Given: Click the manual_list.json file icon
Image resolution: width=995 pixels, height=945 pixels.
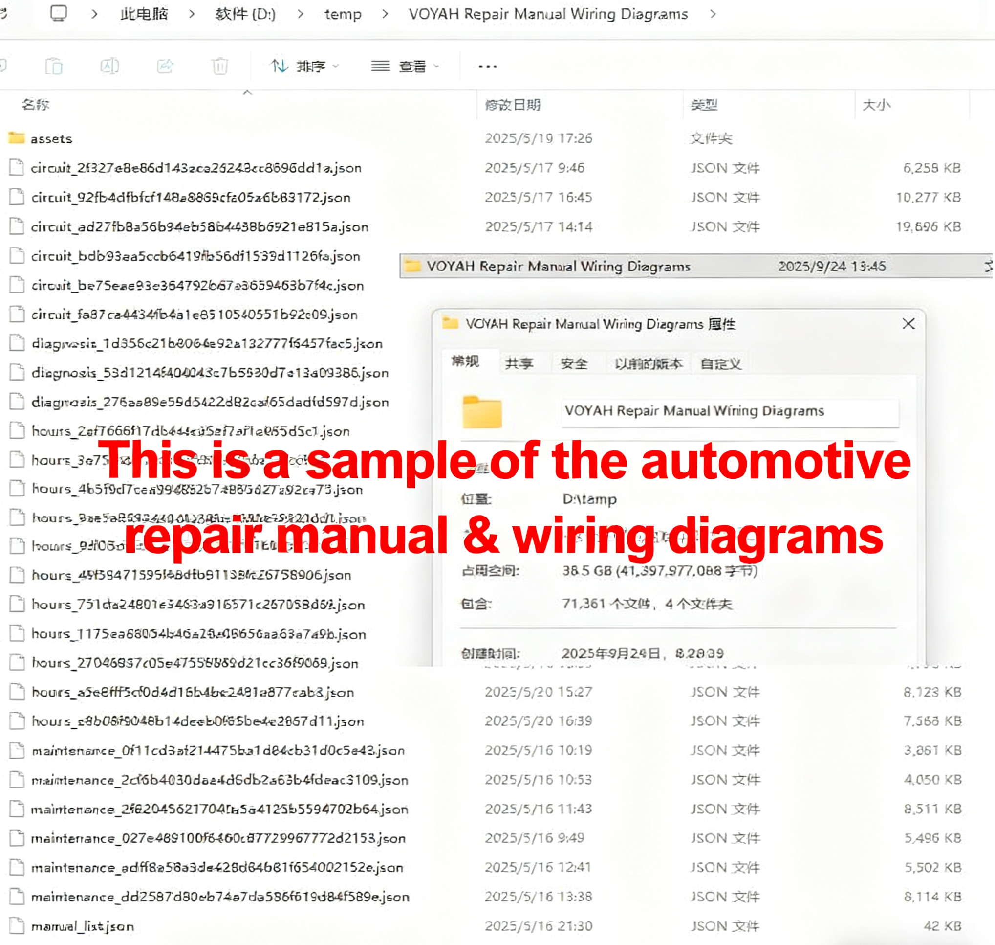Looking at the screenshot, I should coord(17,925).
